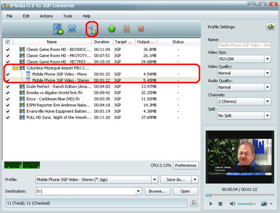This screenshot has height=213, width=280.
Task: Select the Columbus Municipal Airport row
Action: pos(102,68)
